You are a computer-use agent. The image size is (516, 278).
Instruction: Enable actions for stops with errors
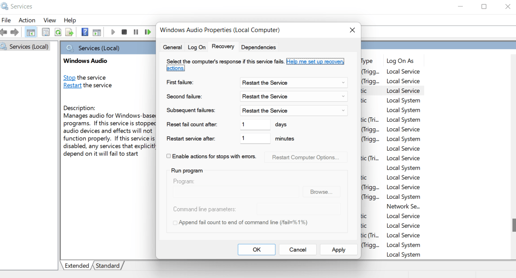(x=168, y=156)
